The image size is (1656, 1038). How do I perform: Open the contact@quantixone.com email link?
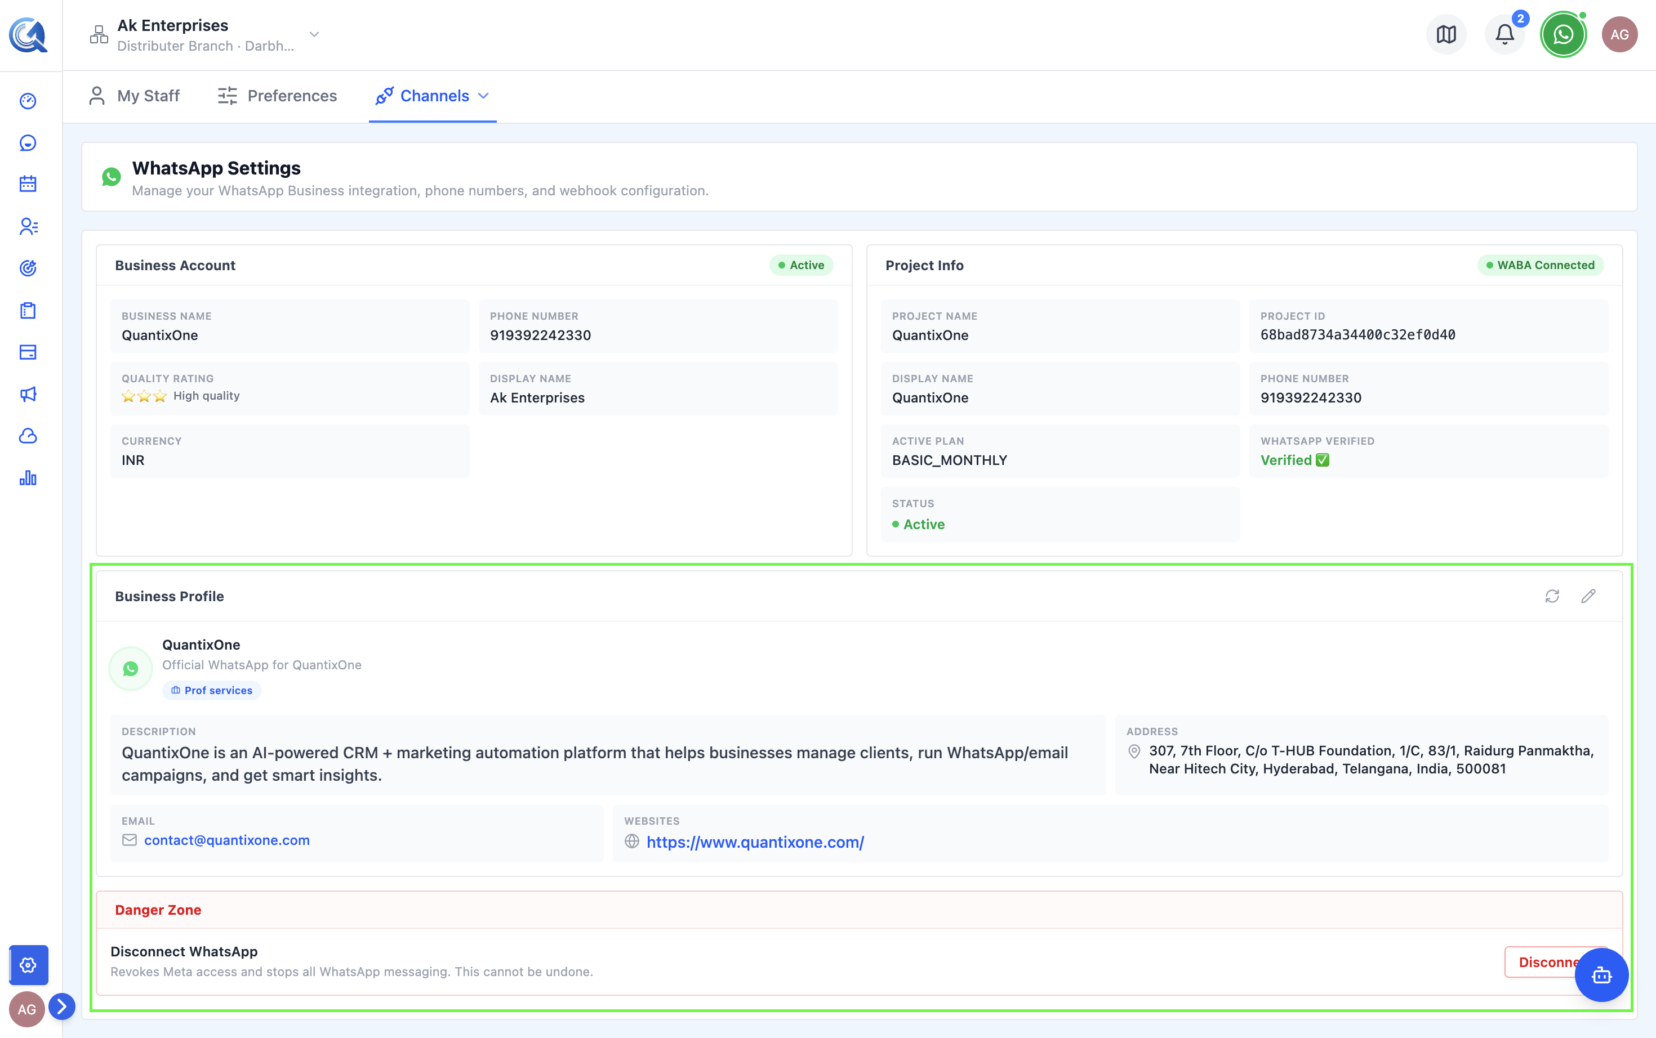(226, 840)
